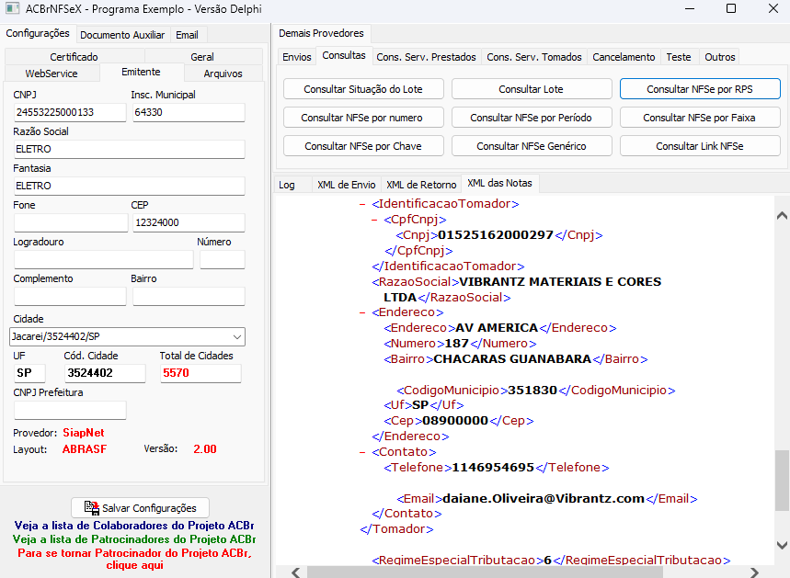The image size is (790, 578).
Task: Click the Logradouro input field
Action: coord(104,259)
